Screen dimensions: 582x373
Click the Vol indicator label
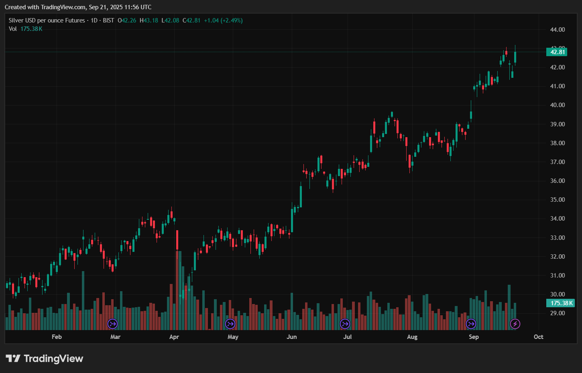click(13, 29)
